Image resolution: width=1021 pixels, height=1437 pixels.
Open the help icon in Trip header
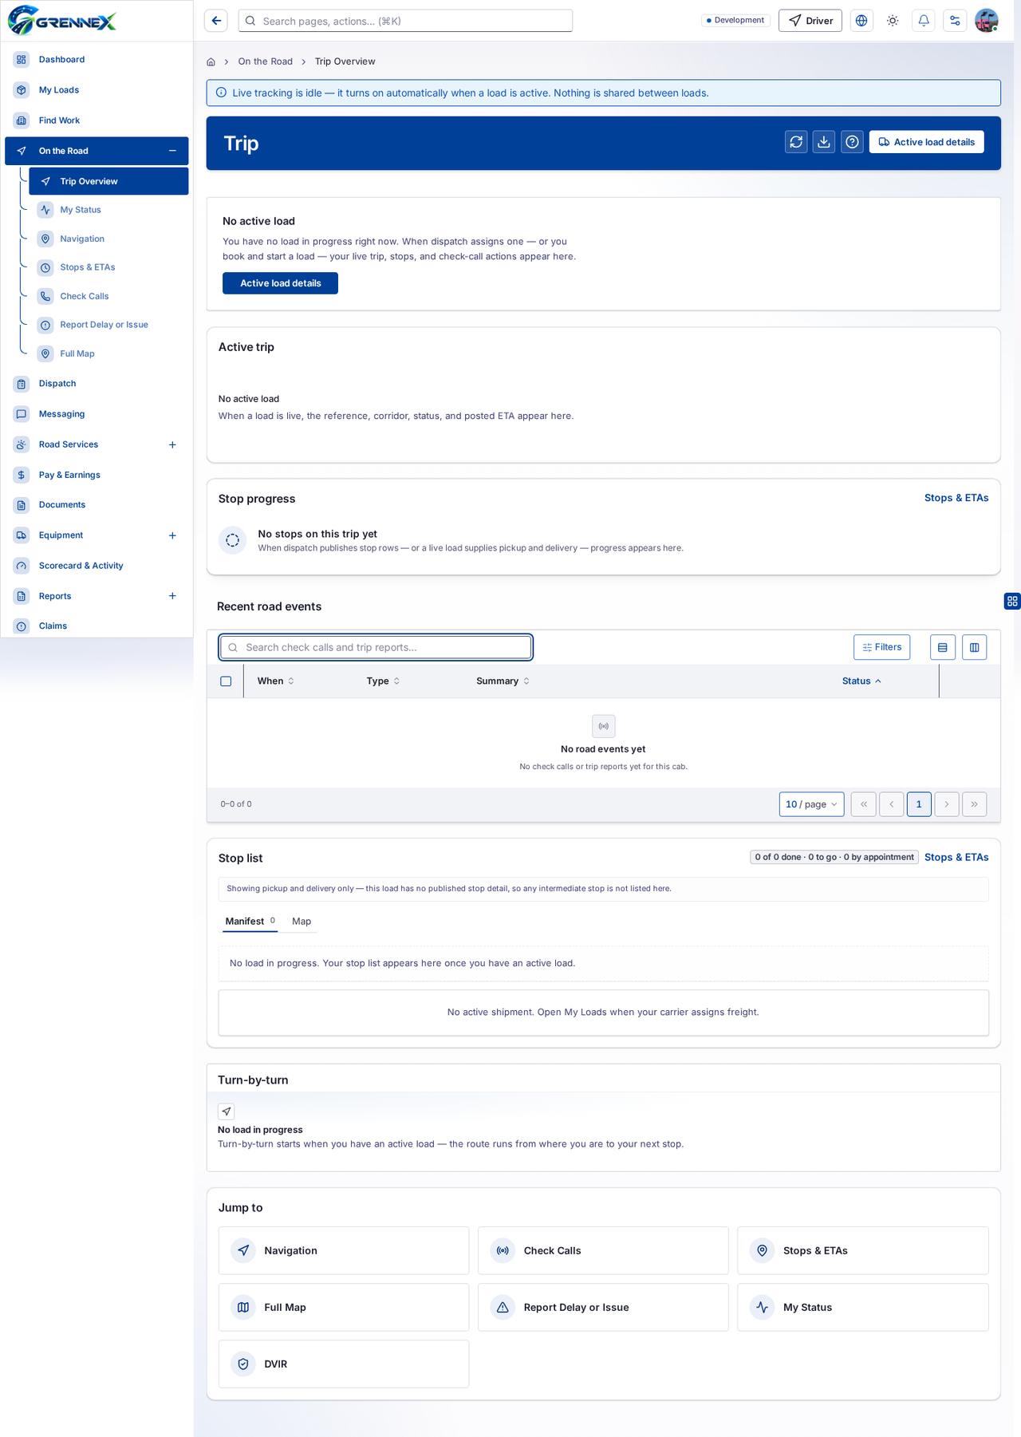pos(852,142)
